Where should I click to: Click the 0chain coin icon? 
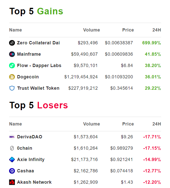[x=12, y=148]
